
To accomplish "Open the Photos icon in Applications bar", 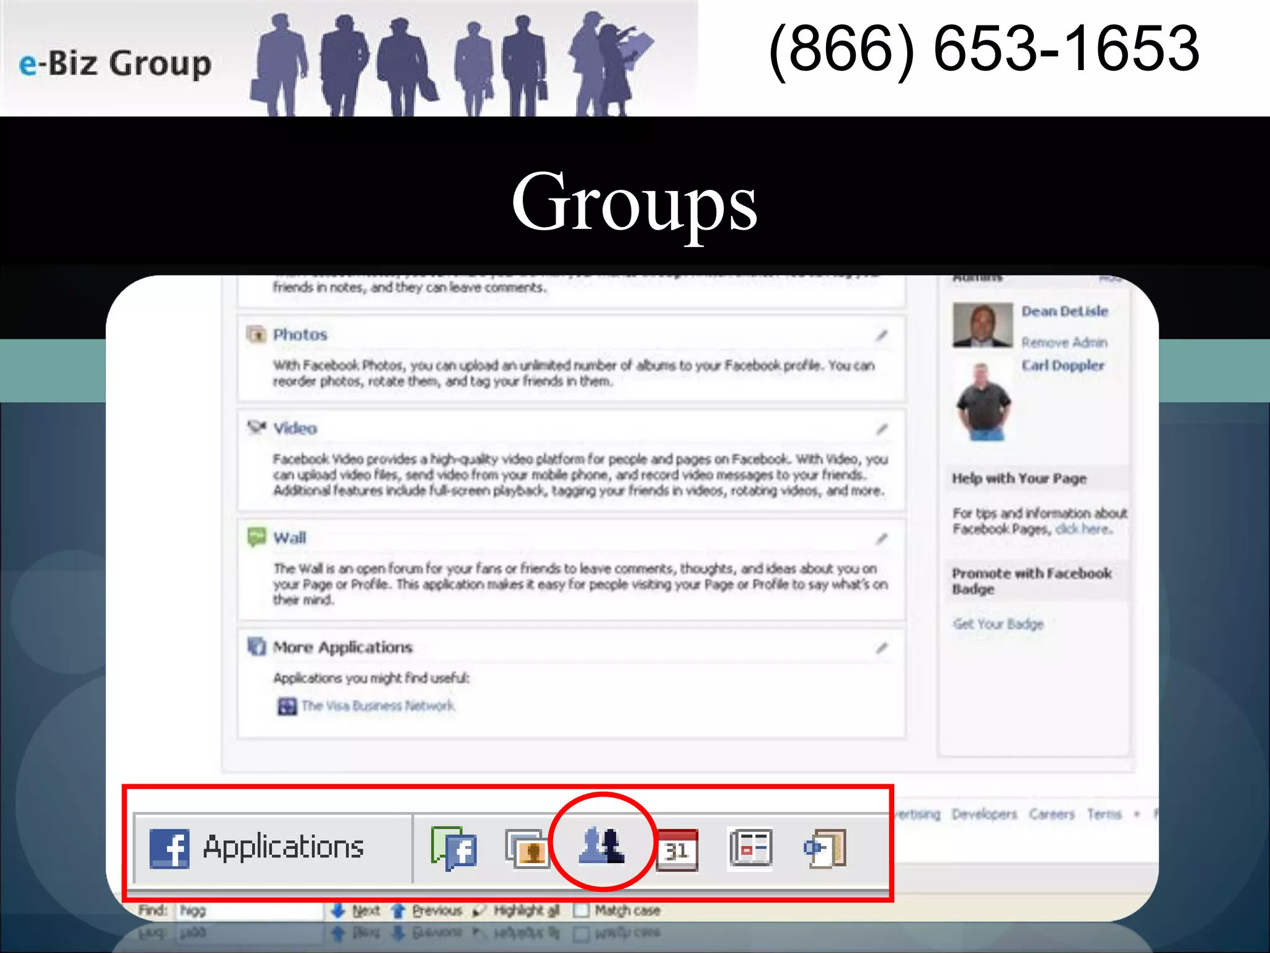I will (527, 849).
